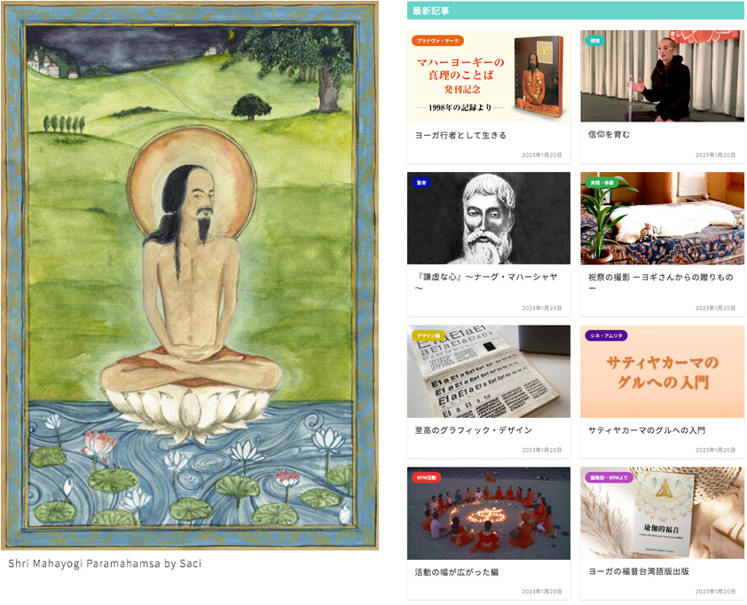This screenshot has width=747, height=605.
Task: Click the blue 聖者 category badge
Action: pos(421,183)
